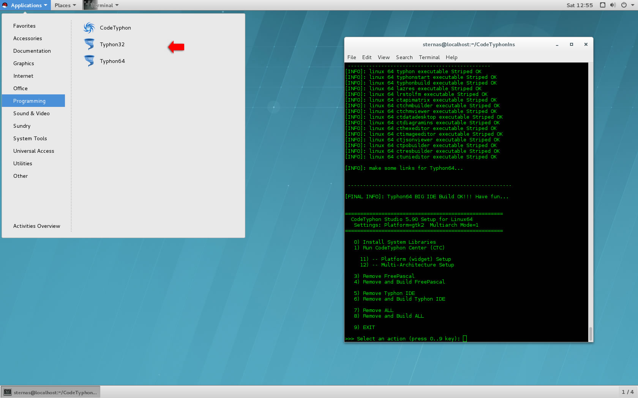
Task: Select Documentation category
Action: coord(33,51)
